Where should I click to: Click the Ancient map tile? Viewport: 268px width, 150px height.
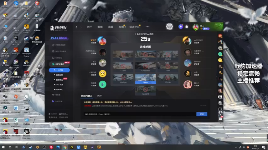pyautogui.click(x=145, y=90)
